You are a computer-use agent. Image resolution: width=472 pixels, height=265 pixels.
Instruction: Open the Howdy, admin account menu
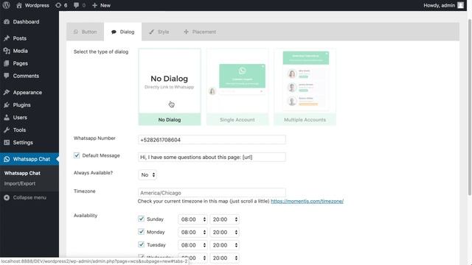(x=443, y=5)
